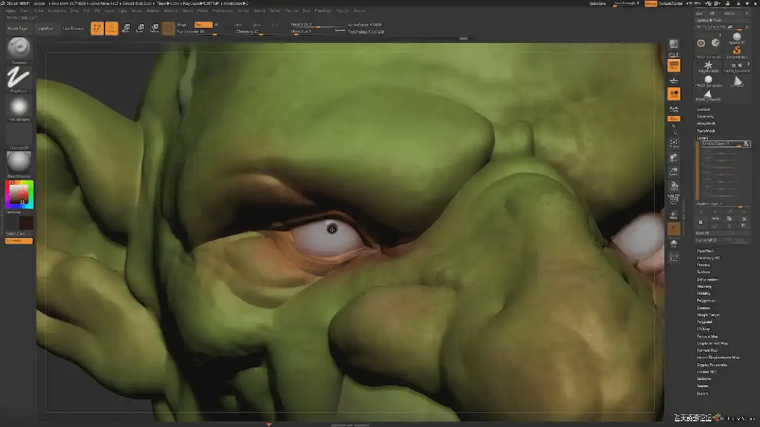Toggle the Zadd sculpt mode
760x427 pixels.
coord(239,25)
